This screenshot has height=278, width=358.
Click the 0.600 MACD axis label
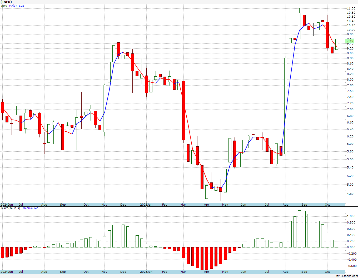pyautogui.click(x=351, y=229)
